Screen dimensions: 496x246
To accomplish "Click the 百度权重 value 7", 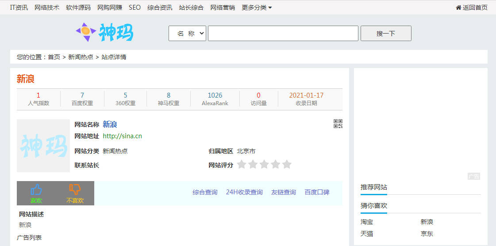I will [82, 95].
